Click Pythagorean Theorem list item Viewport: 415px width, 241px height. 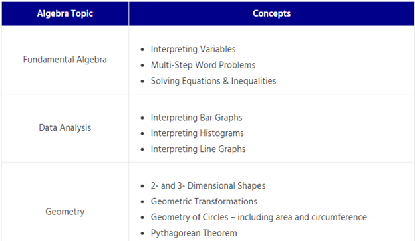click(x=194, y=233)
